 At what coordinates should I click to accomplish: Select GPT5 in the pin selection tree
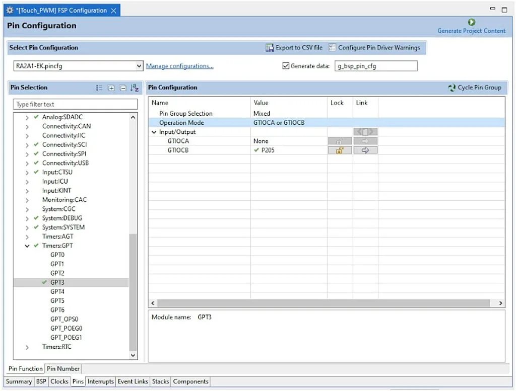pos(57,300)
